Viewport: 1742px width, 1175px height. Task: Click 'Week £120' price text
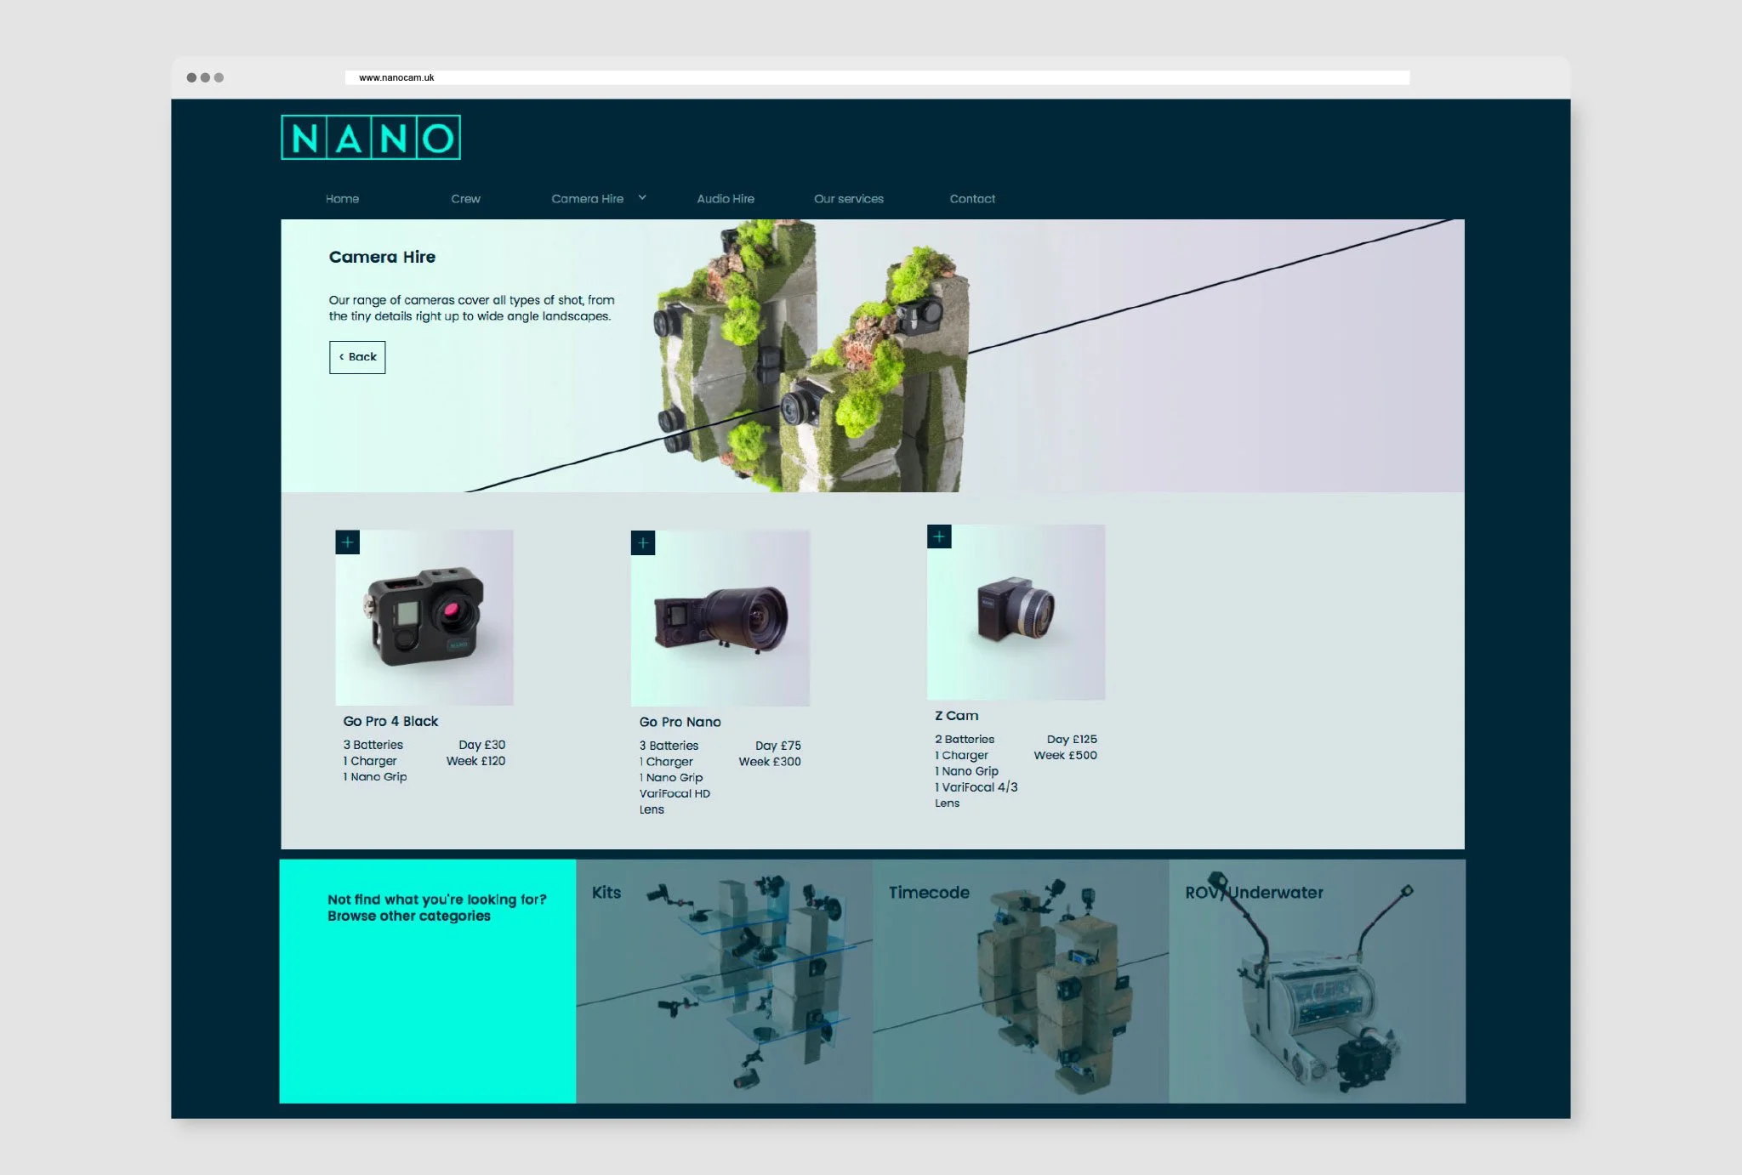point(476,761)
